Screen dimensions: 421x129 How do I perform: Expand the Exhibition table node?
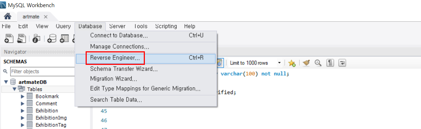point(22,110)
